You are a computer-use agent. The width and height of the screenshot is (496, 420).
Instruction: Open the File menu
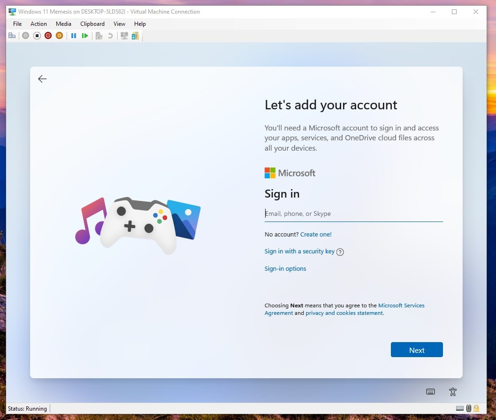(x=17, y=23)
